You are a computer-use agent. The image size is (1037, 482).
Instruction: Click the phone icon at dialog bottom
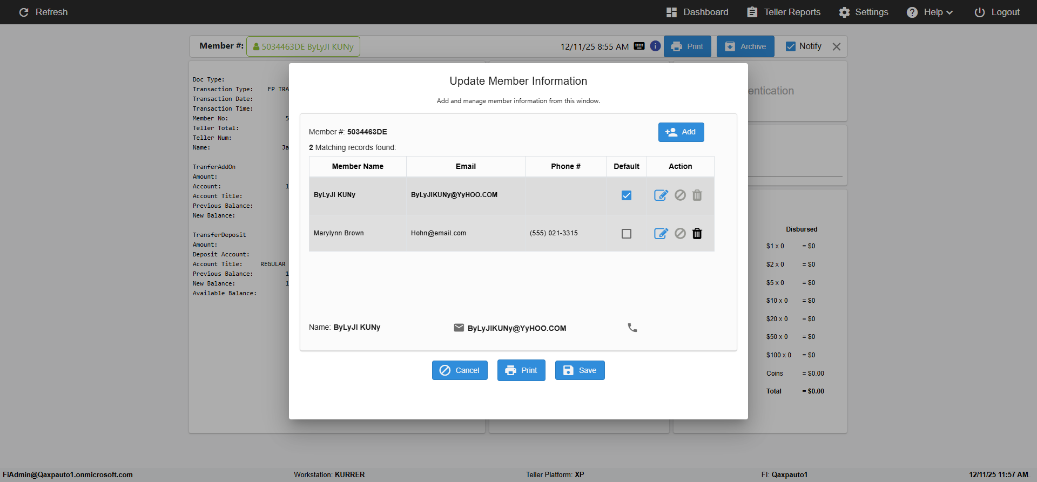coord(632,328)
